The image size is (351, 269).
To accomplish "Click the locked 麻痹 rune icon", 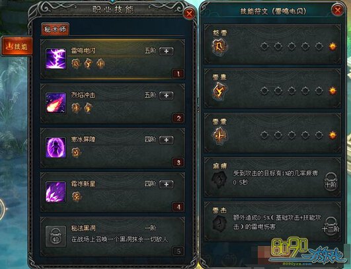I will point(219,180).
